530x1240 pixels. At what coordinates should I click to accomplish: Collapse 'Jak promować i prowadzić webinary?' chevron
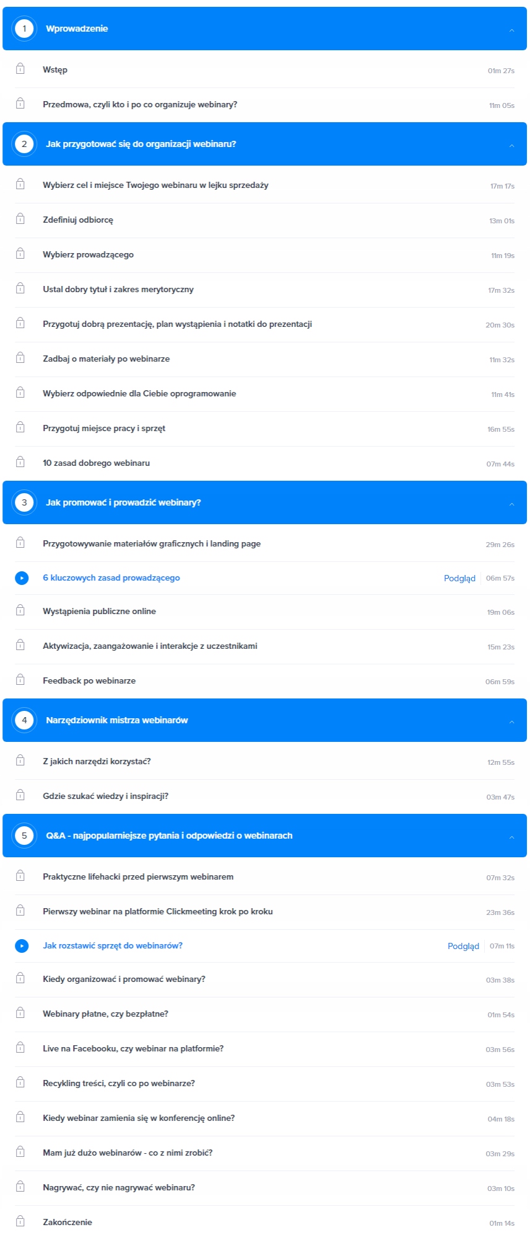[x=511, y=504]
